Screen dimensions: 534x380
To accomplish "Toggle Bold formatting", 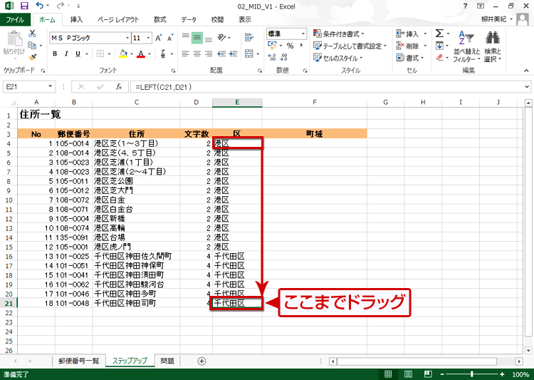I will 55,53.
